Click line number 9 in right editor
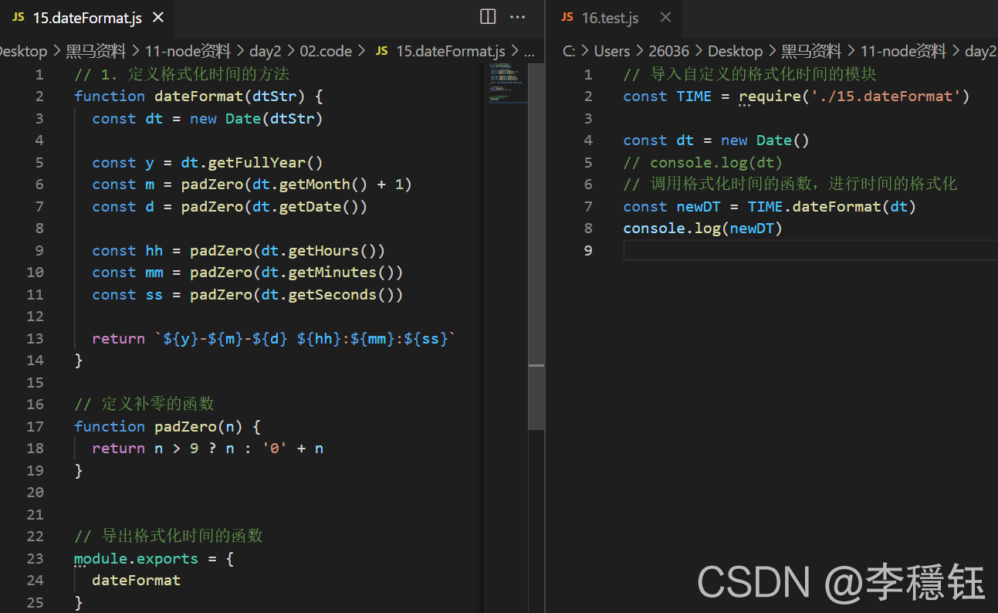This screenshot has height=613, width=998. (588, 250)
